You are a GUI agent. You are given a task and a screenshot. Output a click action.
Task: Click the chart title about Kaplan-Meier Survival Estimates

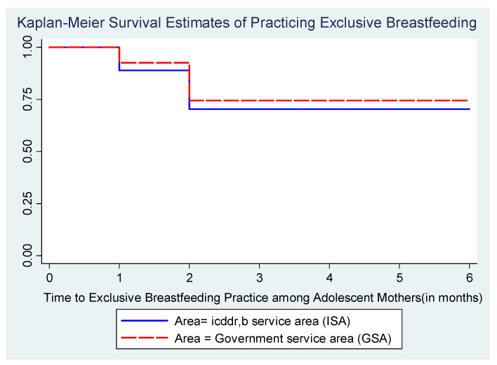pyautogui.click(x=246, y=23)
